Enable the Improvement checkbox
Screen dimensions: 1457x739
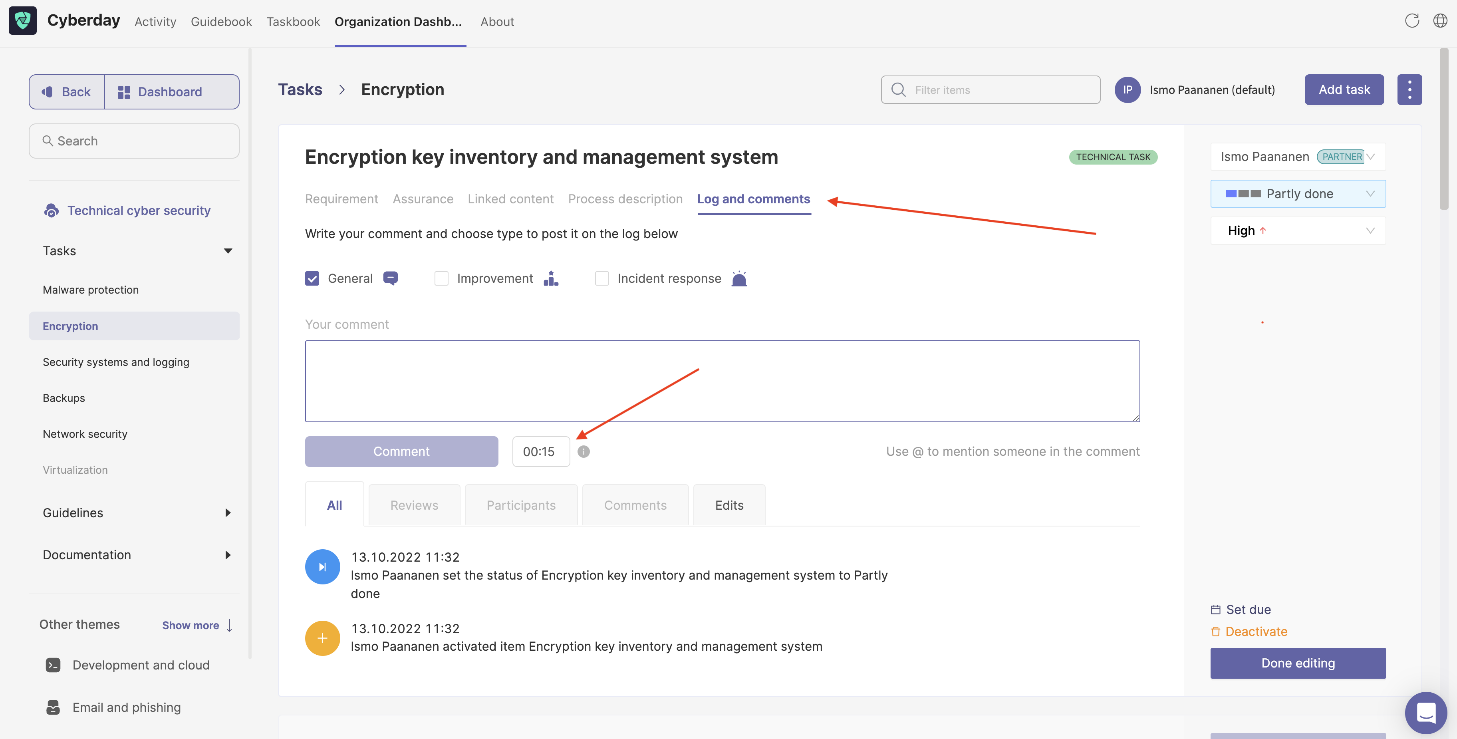[441, 278]
